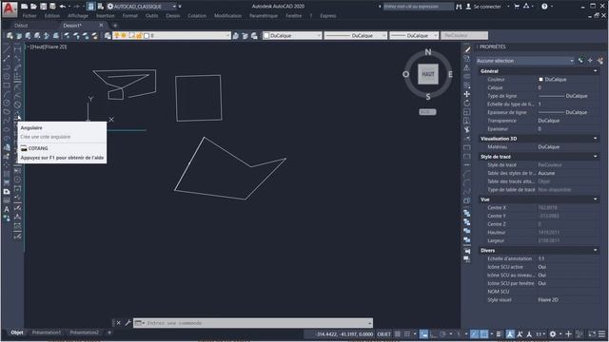
Task: Switch to the Présentation1 layout tab
Action: [47, 332]
